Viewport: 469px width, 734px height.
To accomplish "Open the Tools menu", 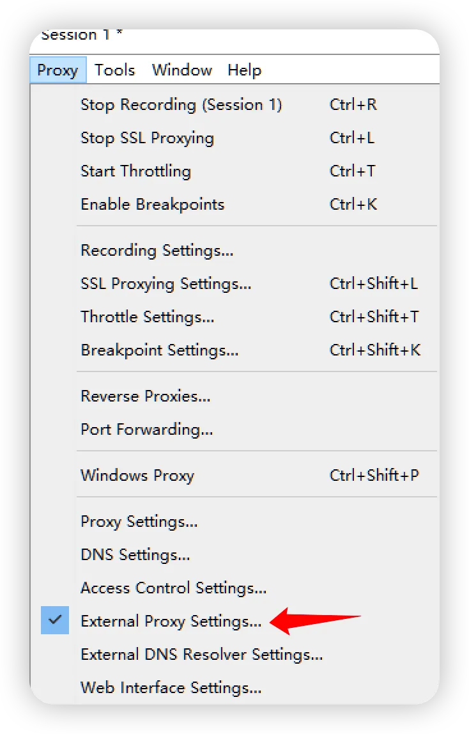I will point(115,70).
